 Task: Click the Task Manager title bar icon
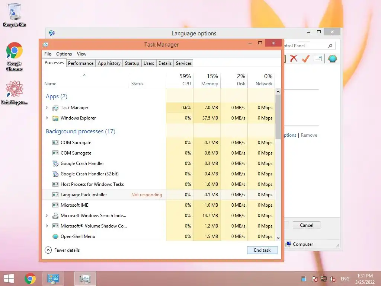45,45
